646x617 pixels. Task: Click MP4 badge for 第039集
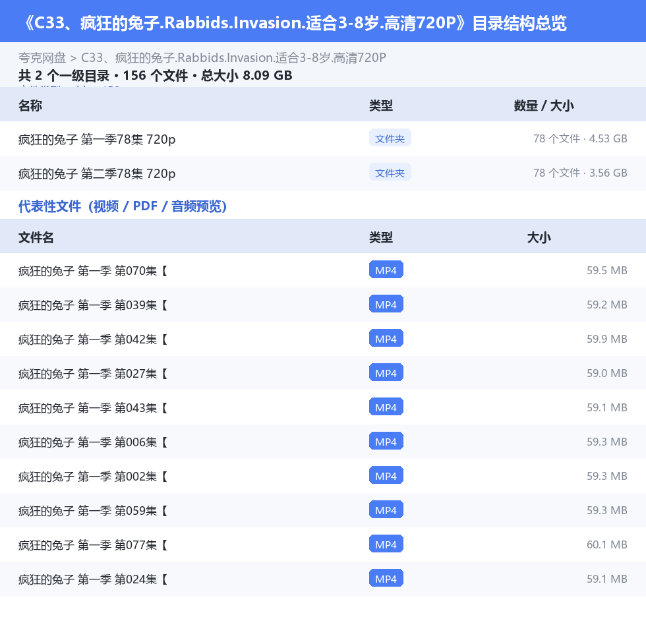coord(386,304)
